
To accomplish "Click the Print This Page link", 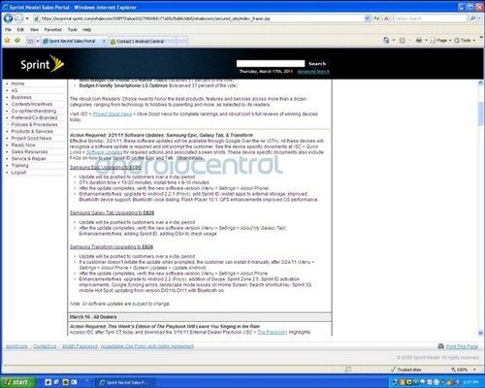I will point(462,346).
